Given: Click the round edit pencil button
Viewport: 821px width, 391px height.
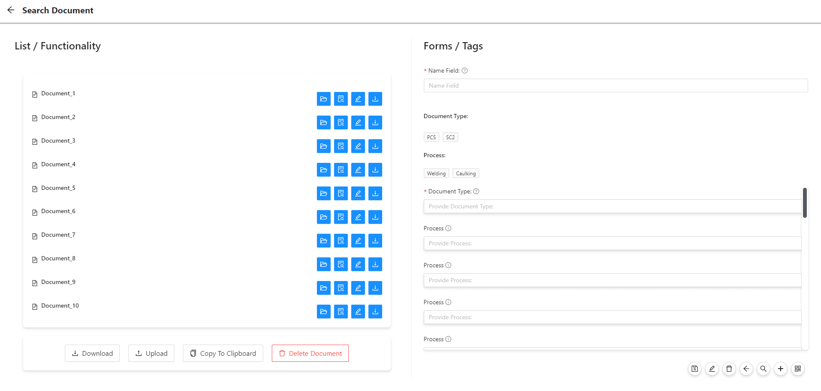Looking at the screenshot, I should [x=712, y=369].
